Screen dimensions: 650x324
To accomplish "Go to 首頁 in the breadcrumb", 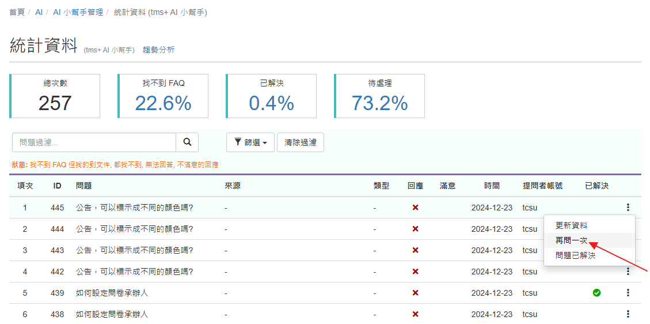I will coord(17,12).
